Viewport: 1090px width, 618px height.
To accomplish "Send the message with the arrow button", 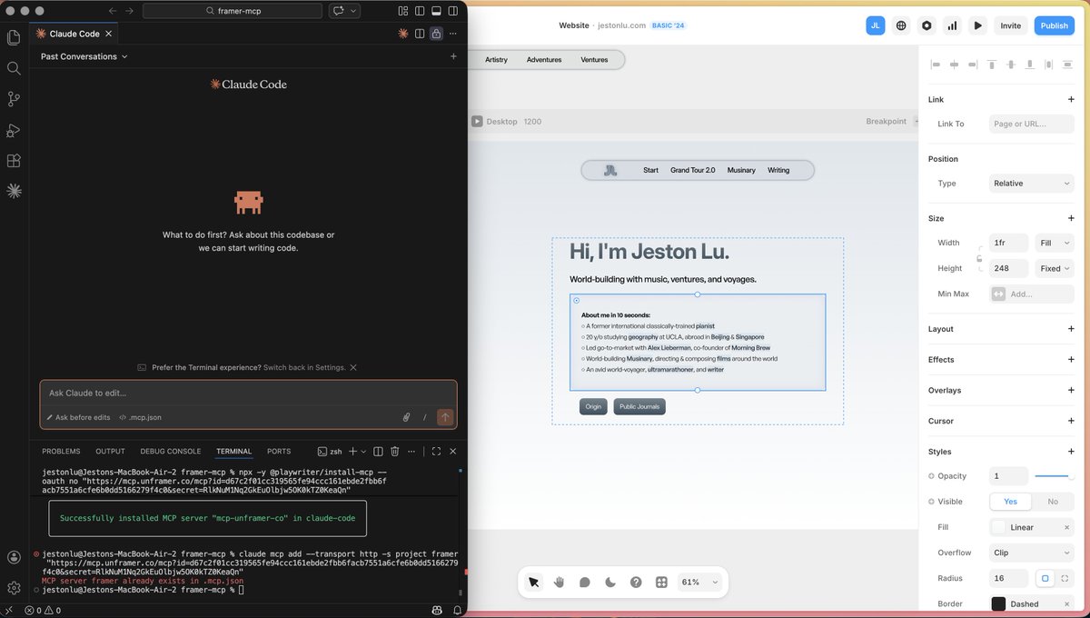I will point(445,417).
